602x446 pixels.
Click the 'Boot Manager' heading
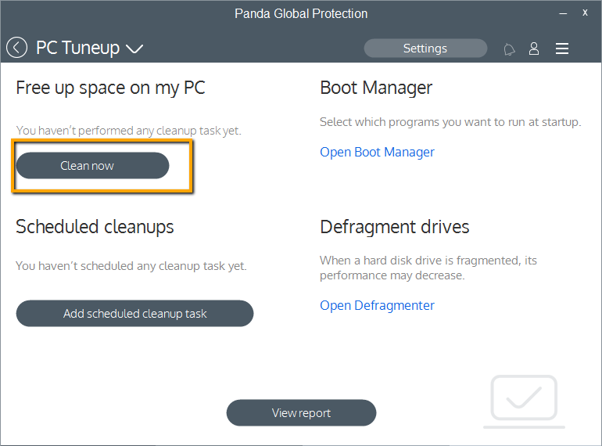pos(376,88)
